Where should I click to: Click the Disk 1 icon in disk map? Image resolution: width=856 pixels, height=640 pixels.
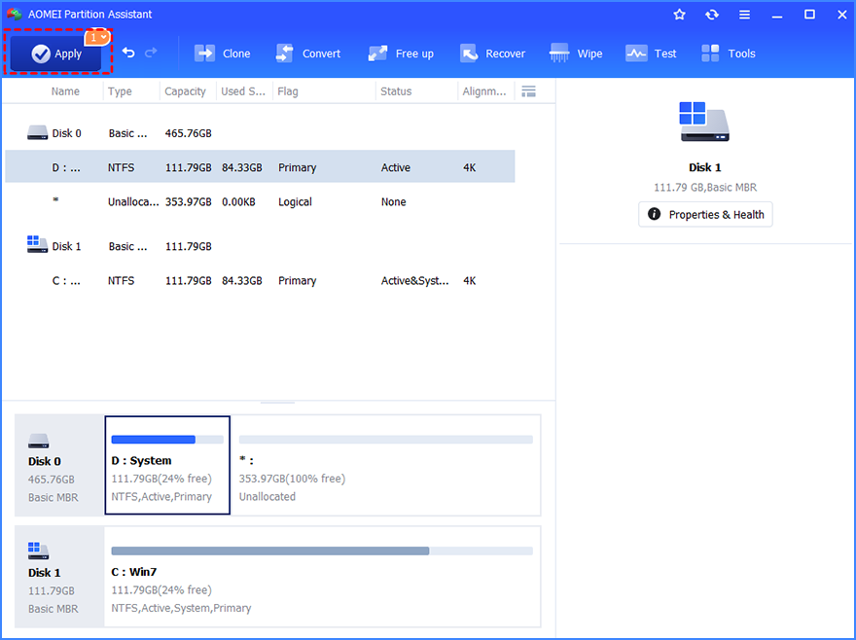(x=39, y=551)
